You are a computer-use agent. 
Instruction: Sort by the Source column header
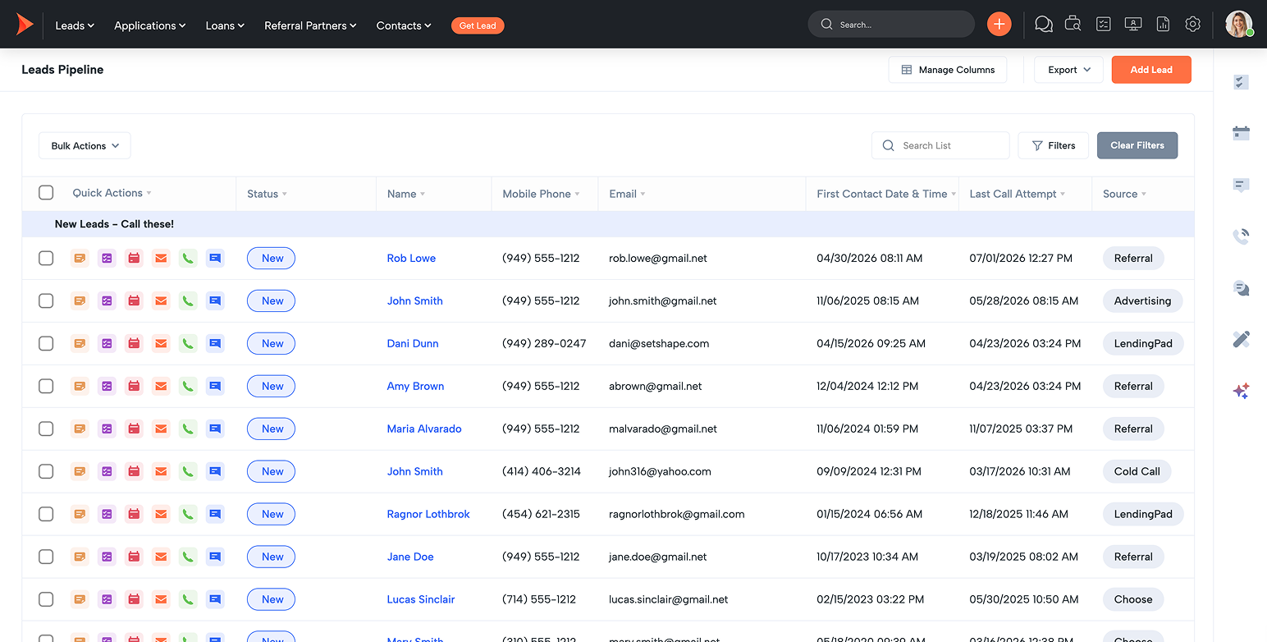click(1124, 194)
